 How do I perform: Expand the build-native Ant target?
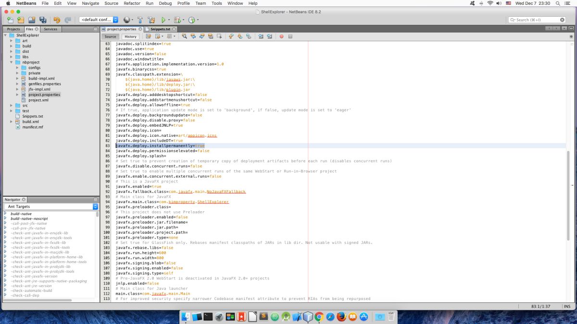(x=5, y=213)
